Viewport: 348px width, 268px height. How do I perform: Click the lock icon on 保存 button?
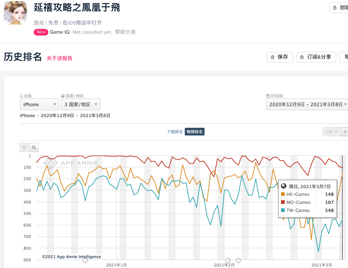tap(273, 57)
